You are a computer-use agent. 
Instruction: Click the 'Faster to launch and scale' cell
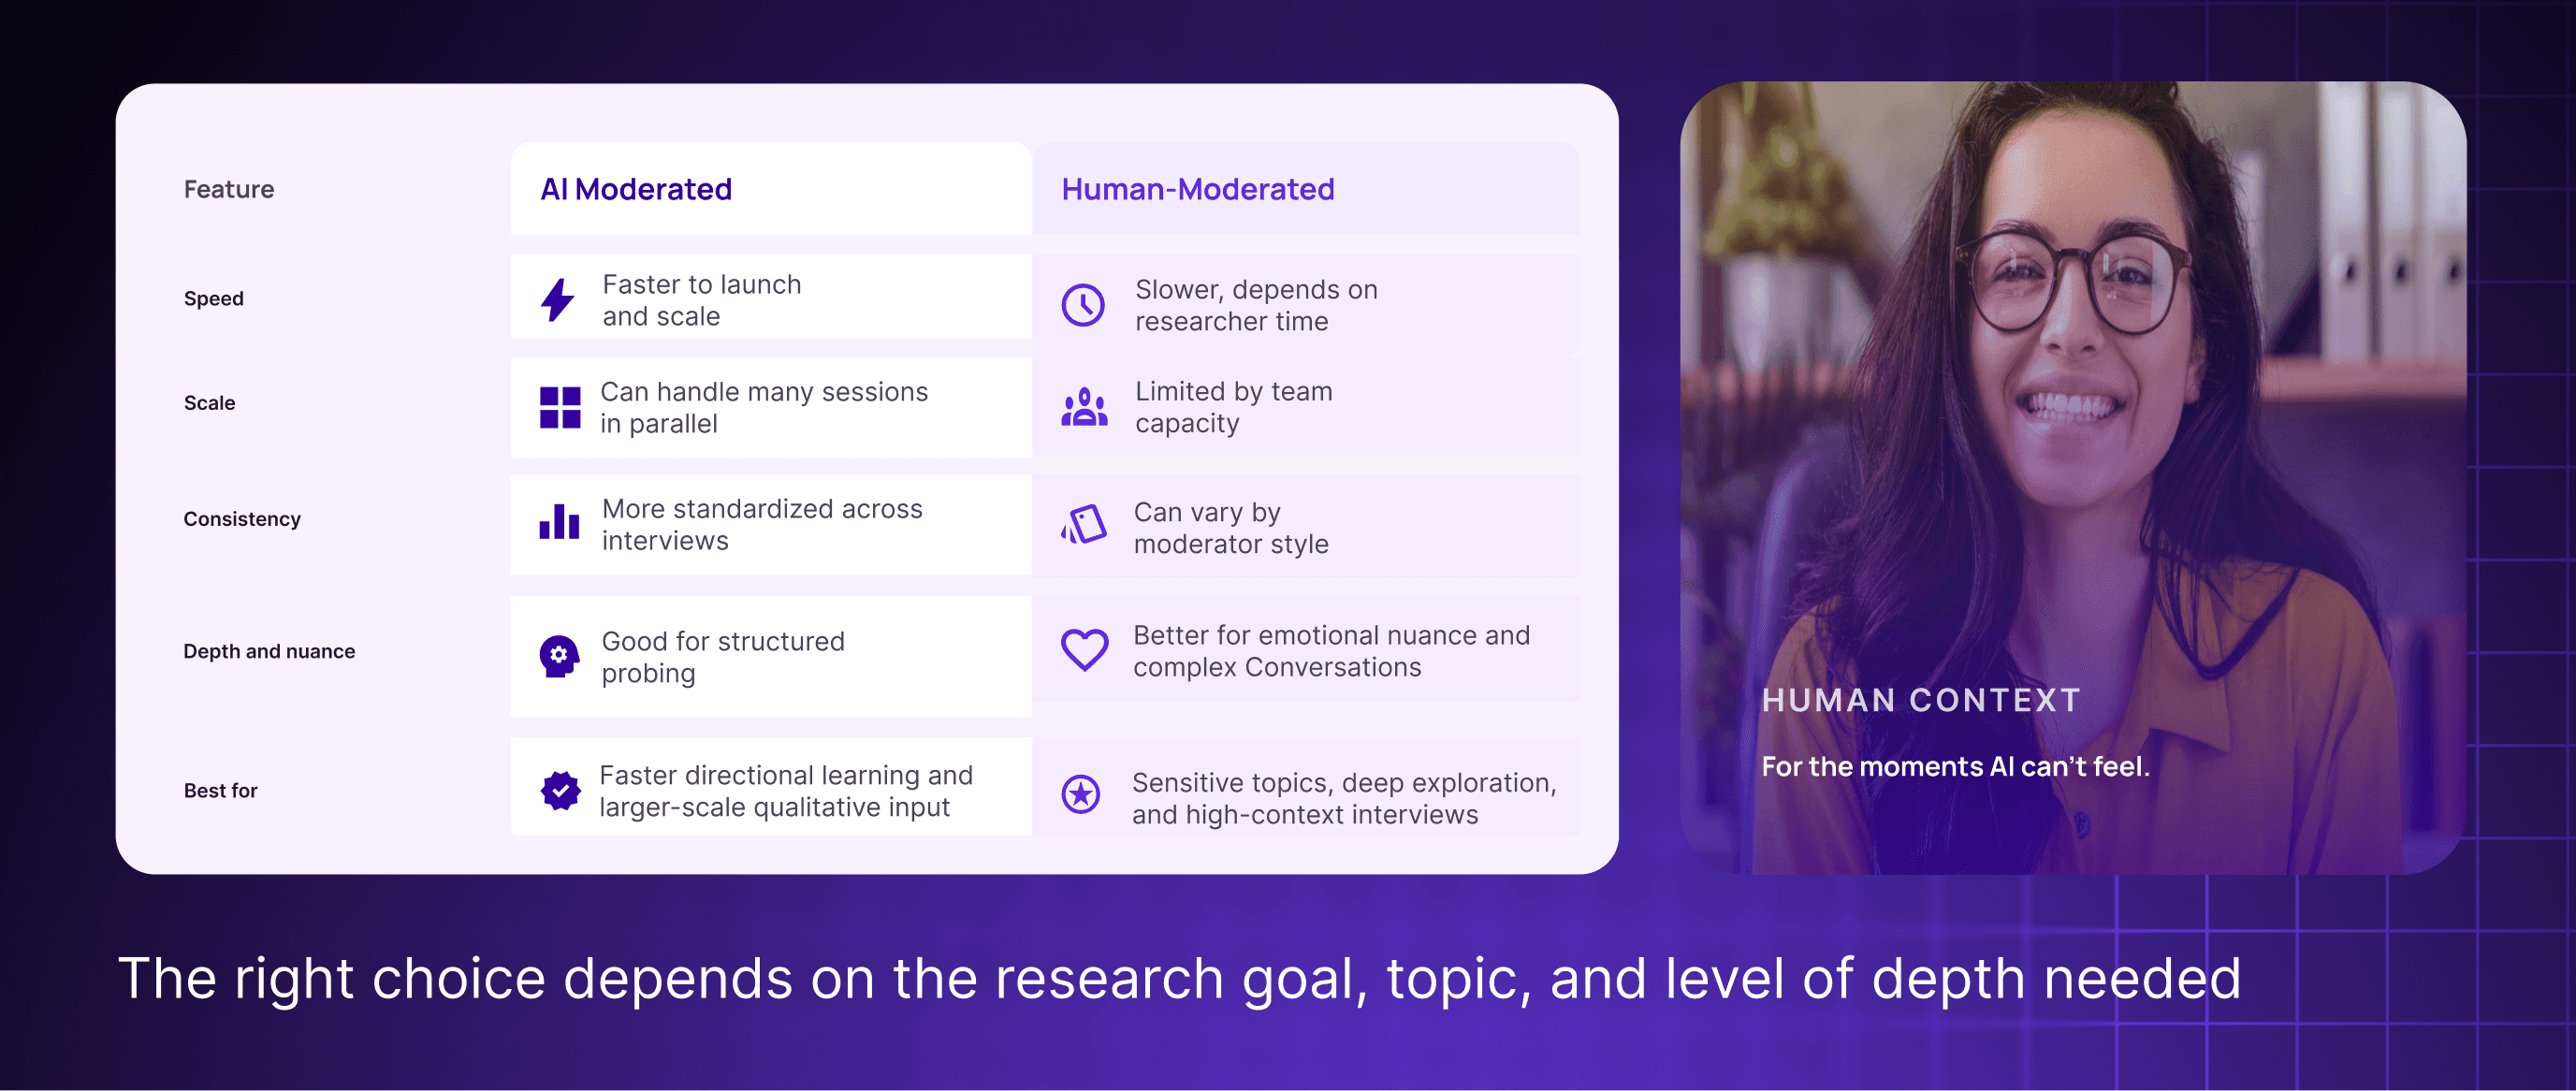pyautogui.click(x=702, y=300)
